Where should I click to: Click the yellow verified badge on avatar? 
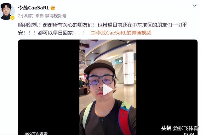(12, 18)
